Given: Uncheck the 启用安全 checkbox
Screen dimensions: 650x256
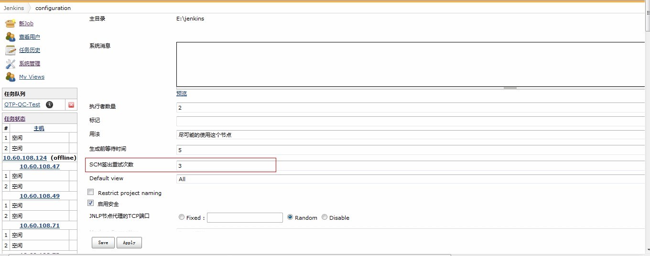Looking at the screenshot, I should (x=91, y=204).
